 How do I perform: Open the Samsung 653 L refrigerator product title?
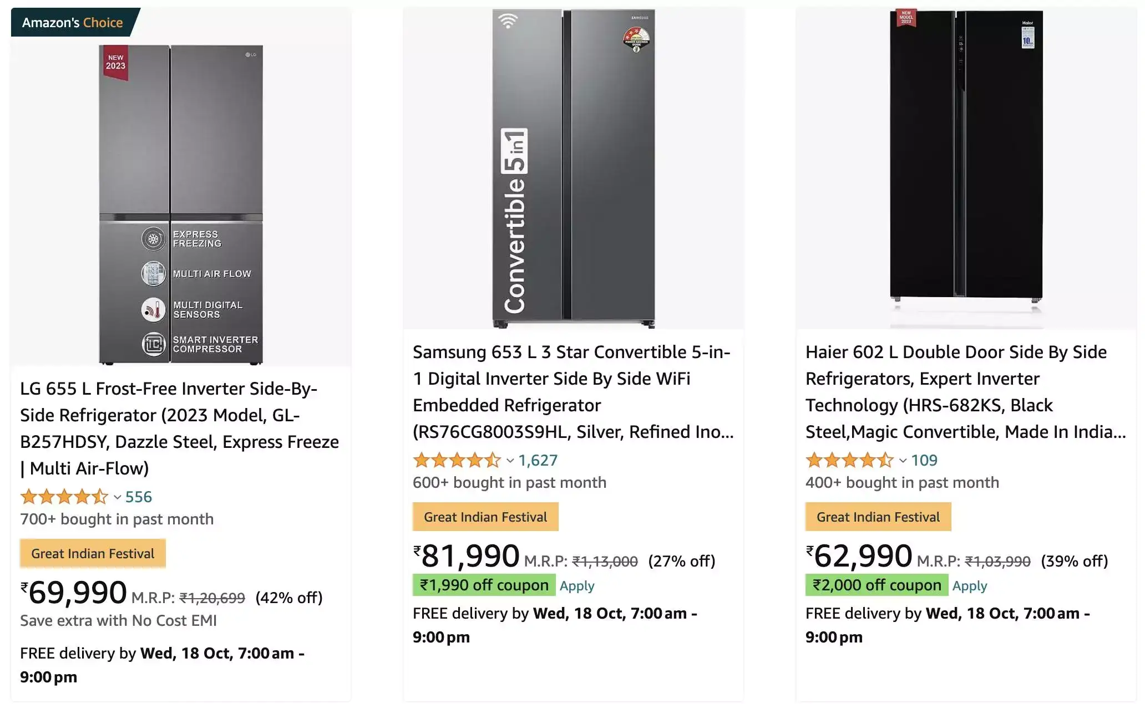tap(571, 391)
